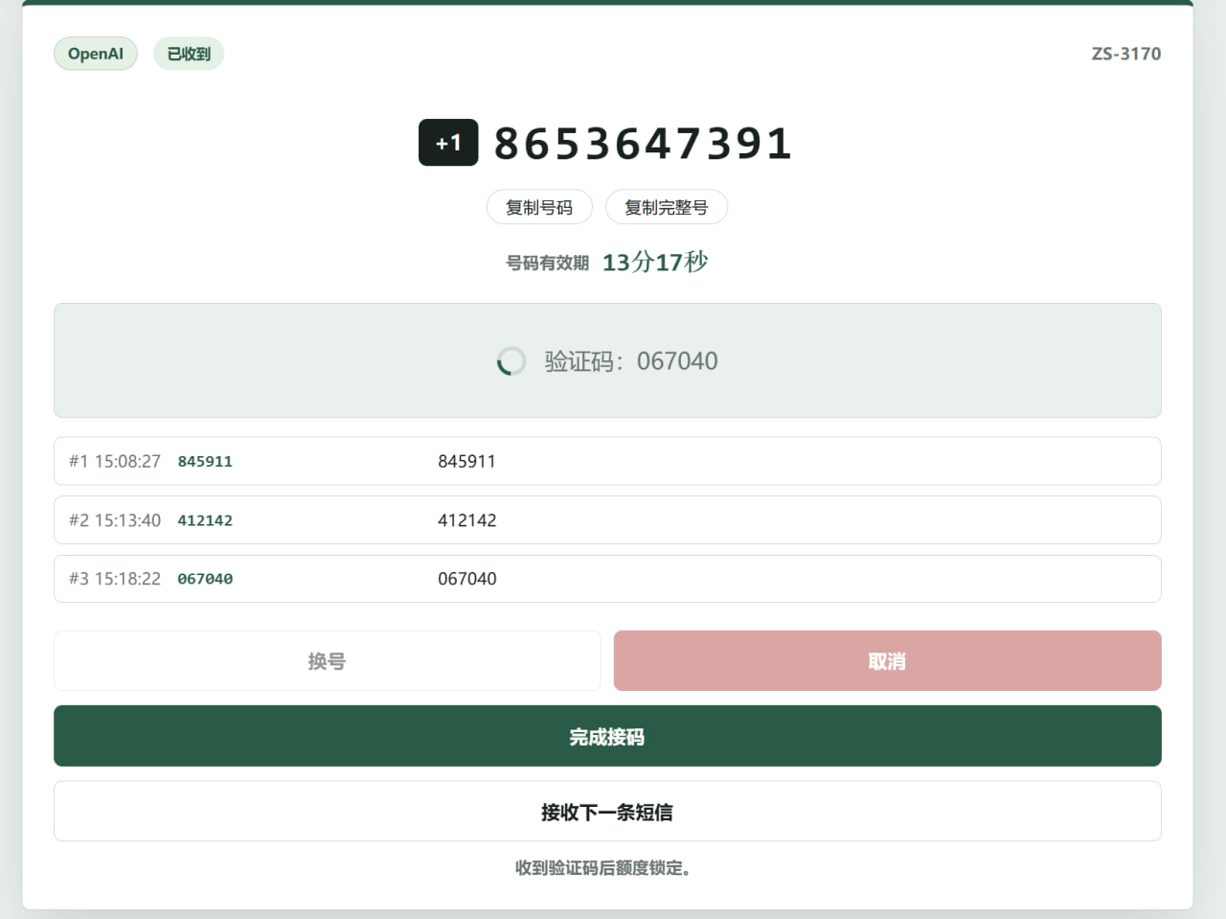Cancel via the 取消 button
Screen dimensions: 1226x919
(887, 661)
